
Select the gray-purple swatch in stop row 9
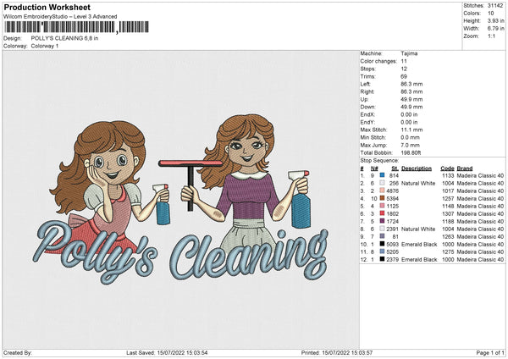383,236
